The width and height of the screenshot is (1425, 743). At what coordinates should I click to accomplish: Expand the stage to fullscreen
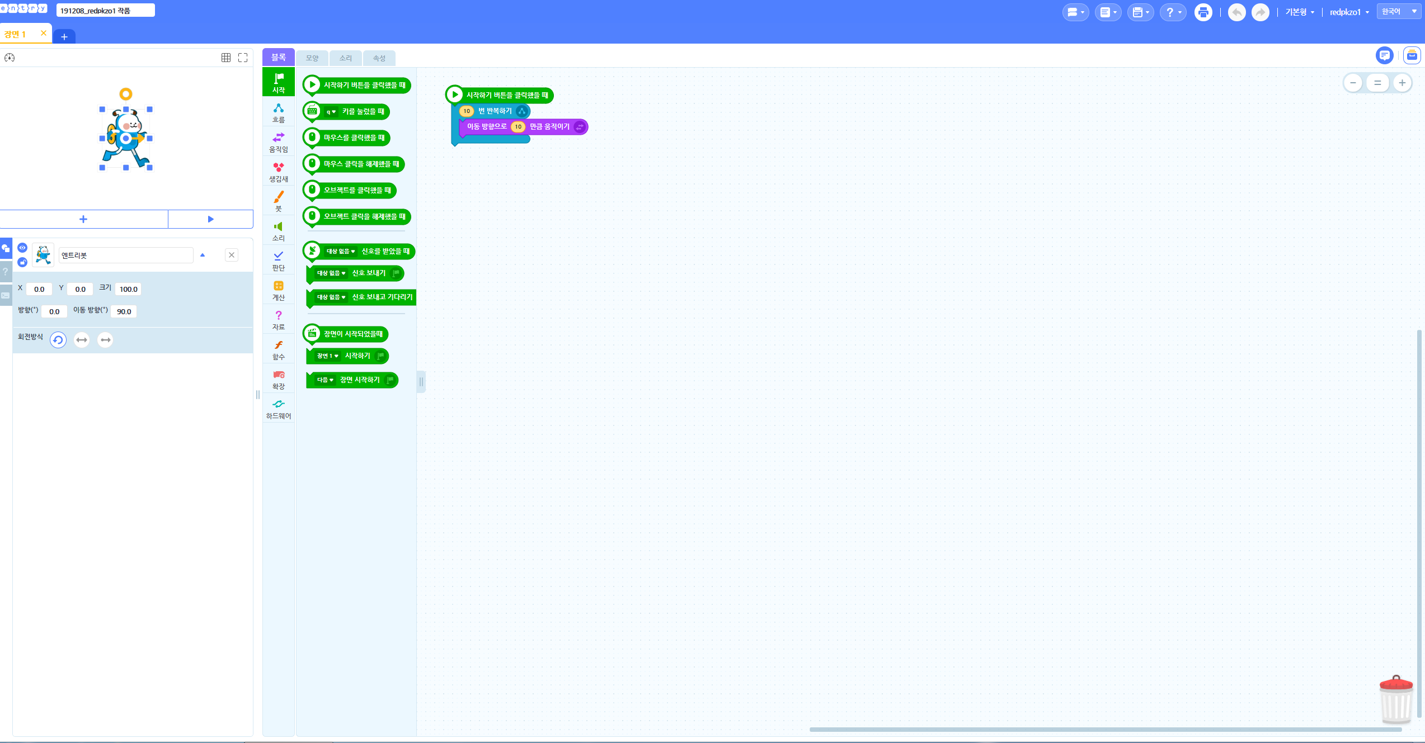click(x=243, y=58)
